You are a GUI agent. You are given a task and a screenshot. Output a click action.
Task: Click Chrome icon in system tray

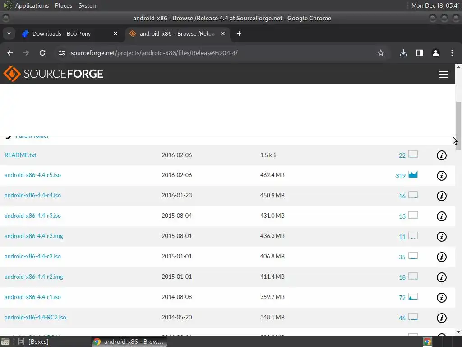click(x=427, y=342)
